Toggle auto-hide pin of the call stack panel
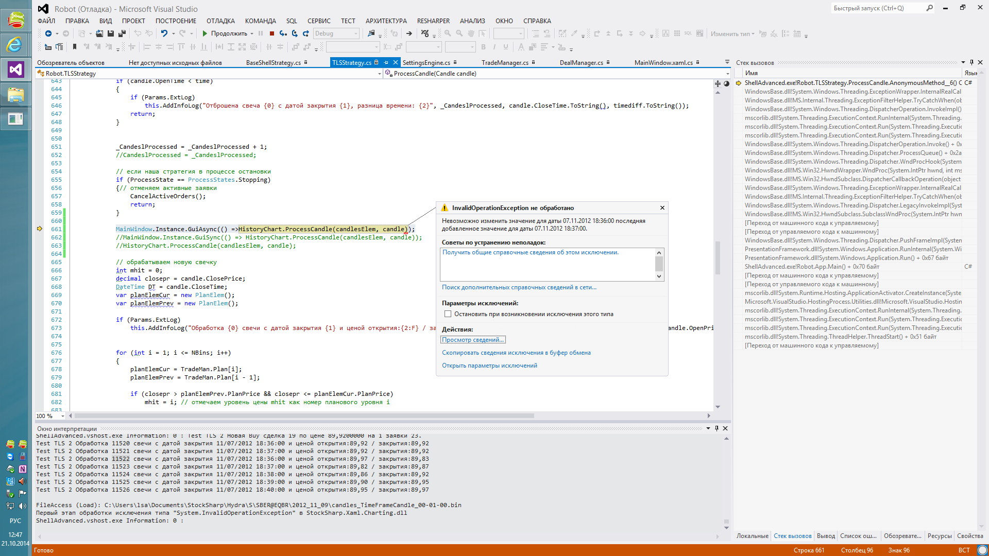This screenshot has height=556, width=989. pyautogui.click(x=971, y=62)
